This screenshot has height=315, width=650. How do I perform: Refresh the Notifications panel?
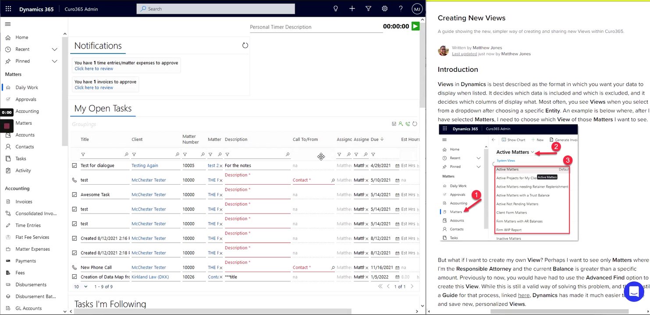(245, 45)
